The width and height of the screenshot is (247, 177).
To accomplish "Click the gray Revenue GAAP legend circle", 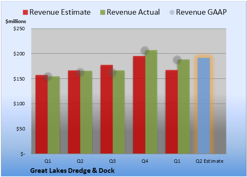I will (172, 12).
